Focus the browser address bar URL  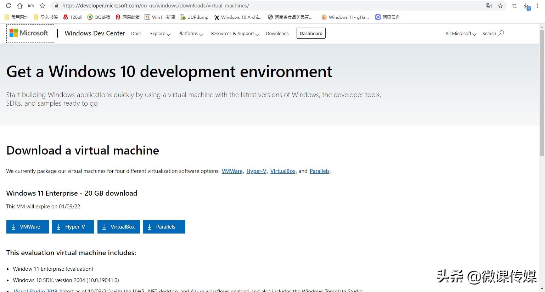156,6
